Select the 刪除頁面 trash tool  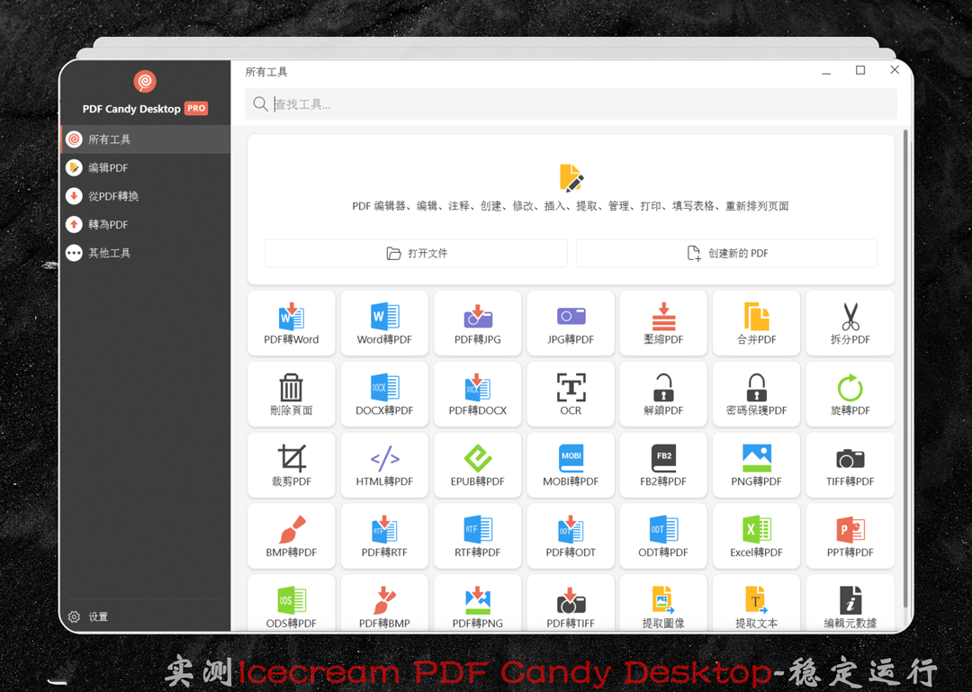point(292,394)
